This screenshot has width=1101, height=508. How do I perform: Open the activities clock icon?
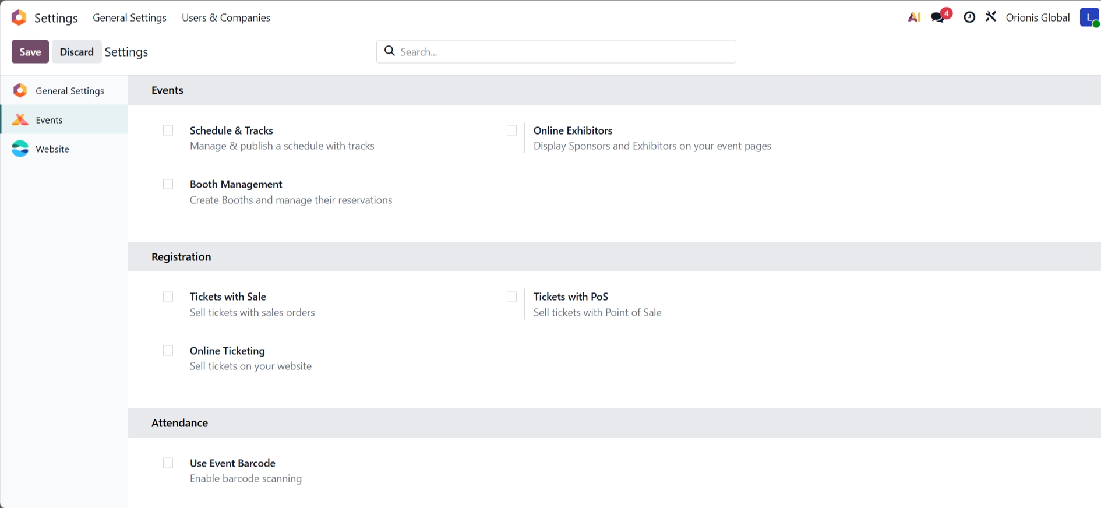[969, 17]
